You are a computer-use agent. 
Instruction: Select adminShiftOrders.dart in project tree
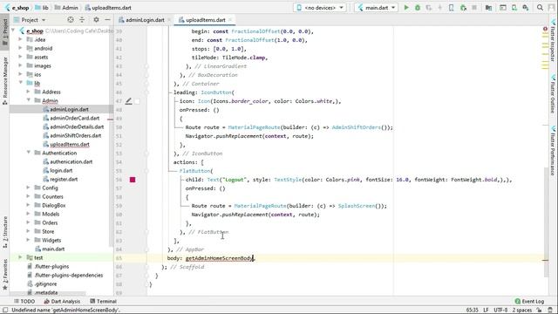point(75,135)
